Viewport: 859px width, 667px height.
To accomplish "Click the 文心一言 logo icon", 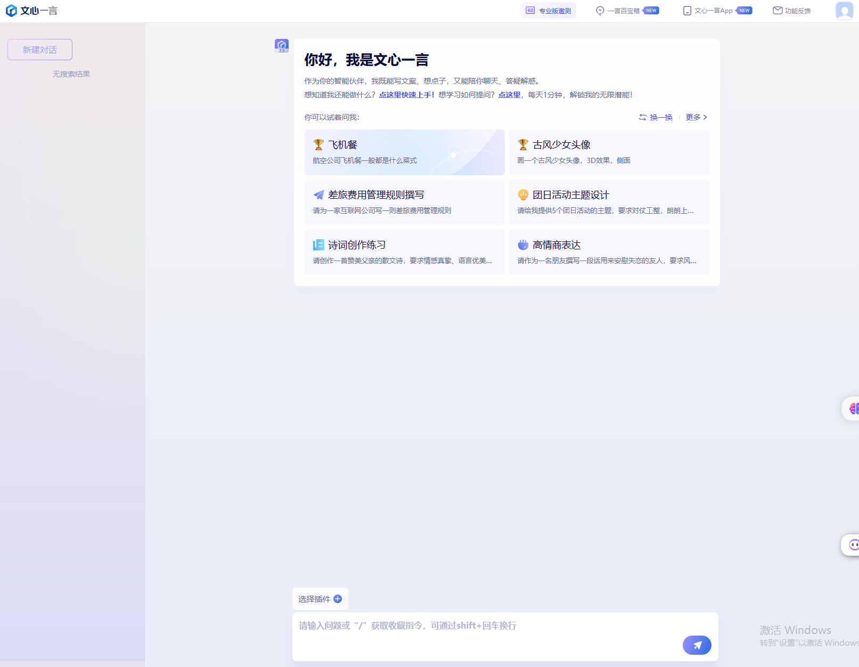I will [x=11, y=11].
